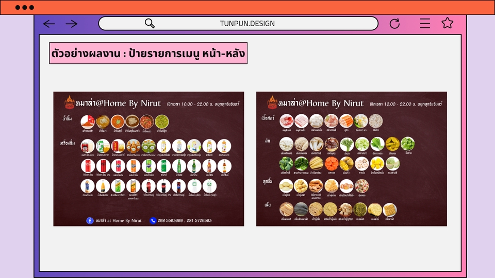This screenshot has height=278, width=495.
Task: Click the เครื่องดื่ม drinks category label
Action: [x=67, y=143]
